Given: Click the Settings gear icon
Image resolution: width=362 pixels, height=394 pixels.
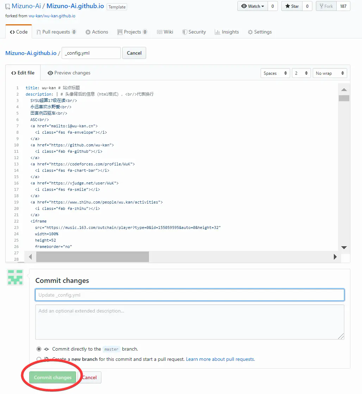Looking at the screenshot, I should coord(250,32).
